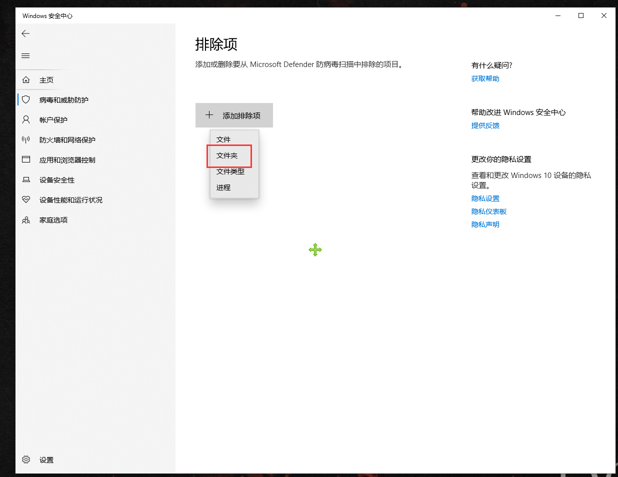The image size is (618, 477).
Task: Click app and browser control icon
Action: (x=26, y=160)
